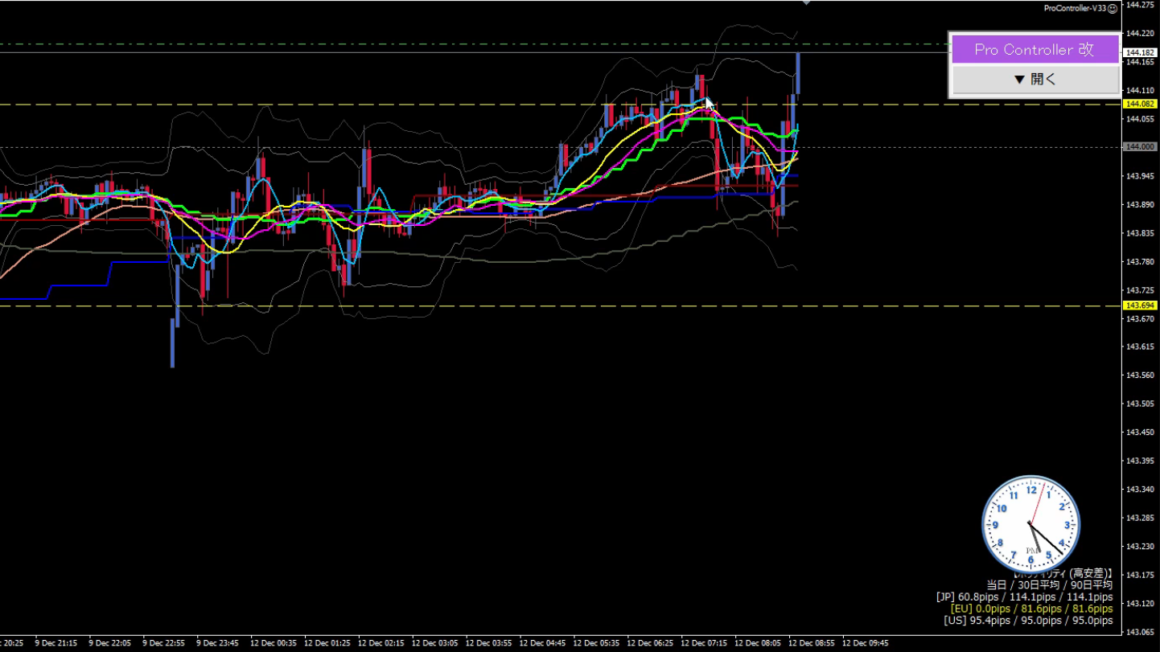Viewport: 1160px width, 652px height.
Task: Click the 9 Dec 23:45 time axis label
Action: point(219,643)
